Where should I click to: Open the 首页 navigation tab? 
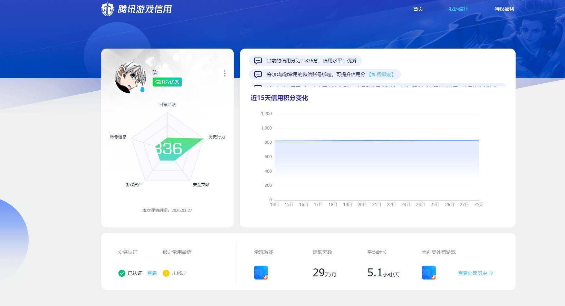point(418,9)
